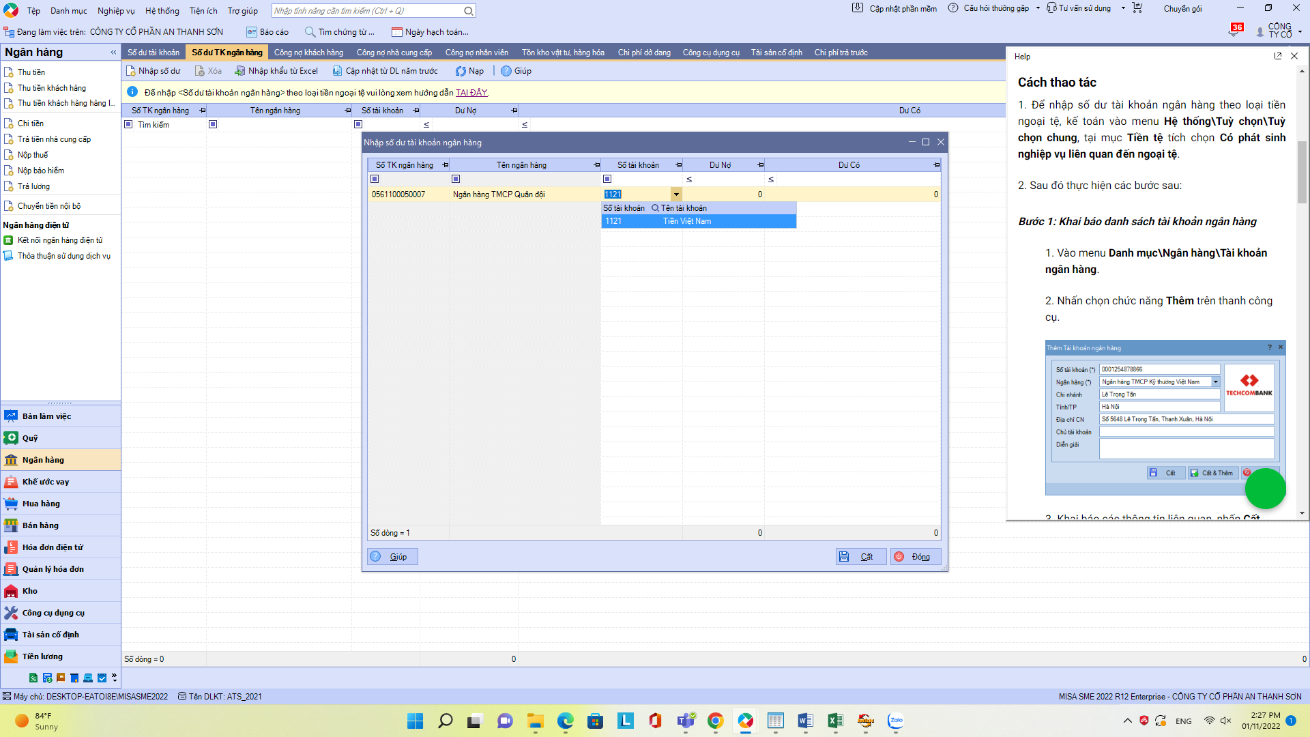Toggle filter box under Số TK ngân hàng in dialog
This screenshot has width=1310, height=737.
[x=375, y=179]
